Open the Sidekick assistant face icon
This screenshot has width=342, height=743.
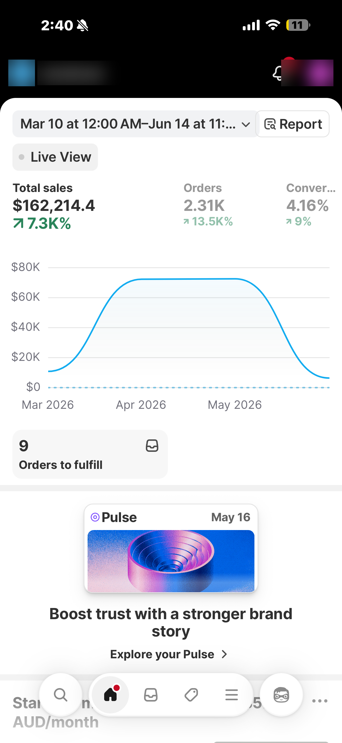pos(281,695)
